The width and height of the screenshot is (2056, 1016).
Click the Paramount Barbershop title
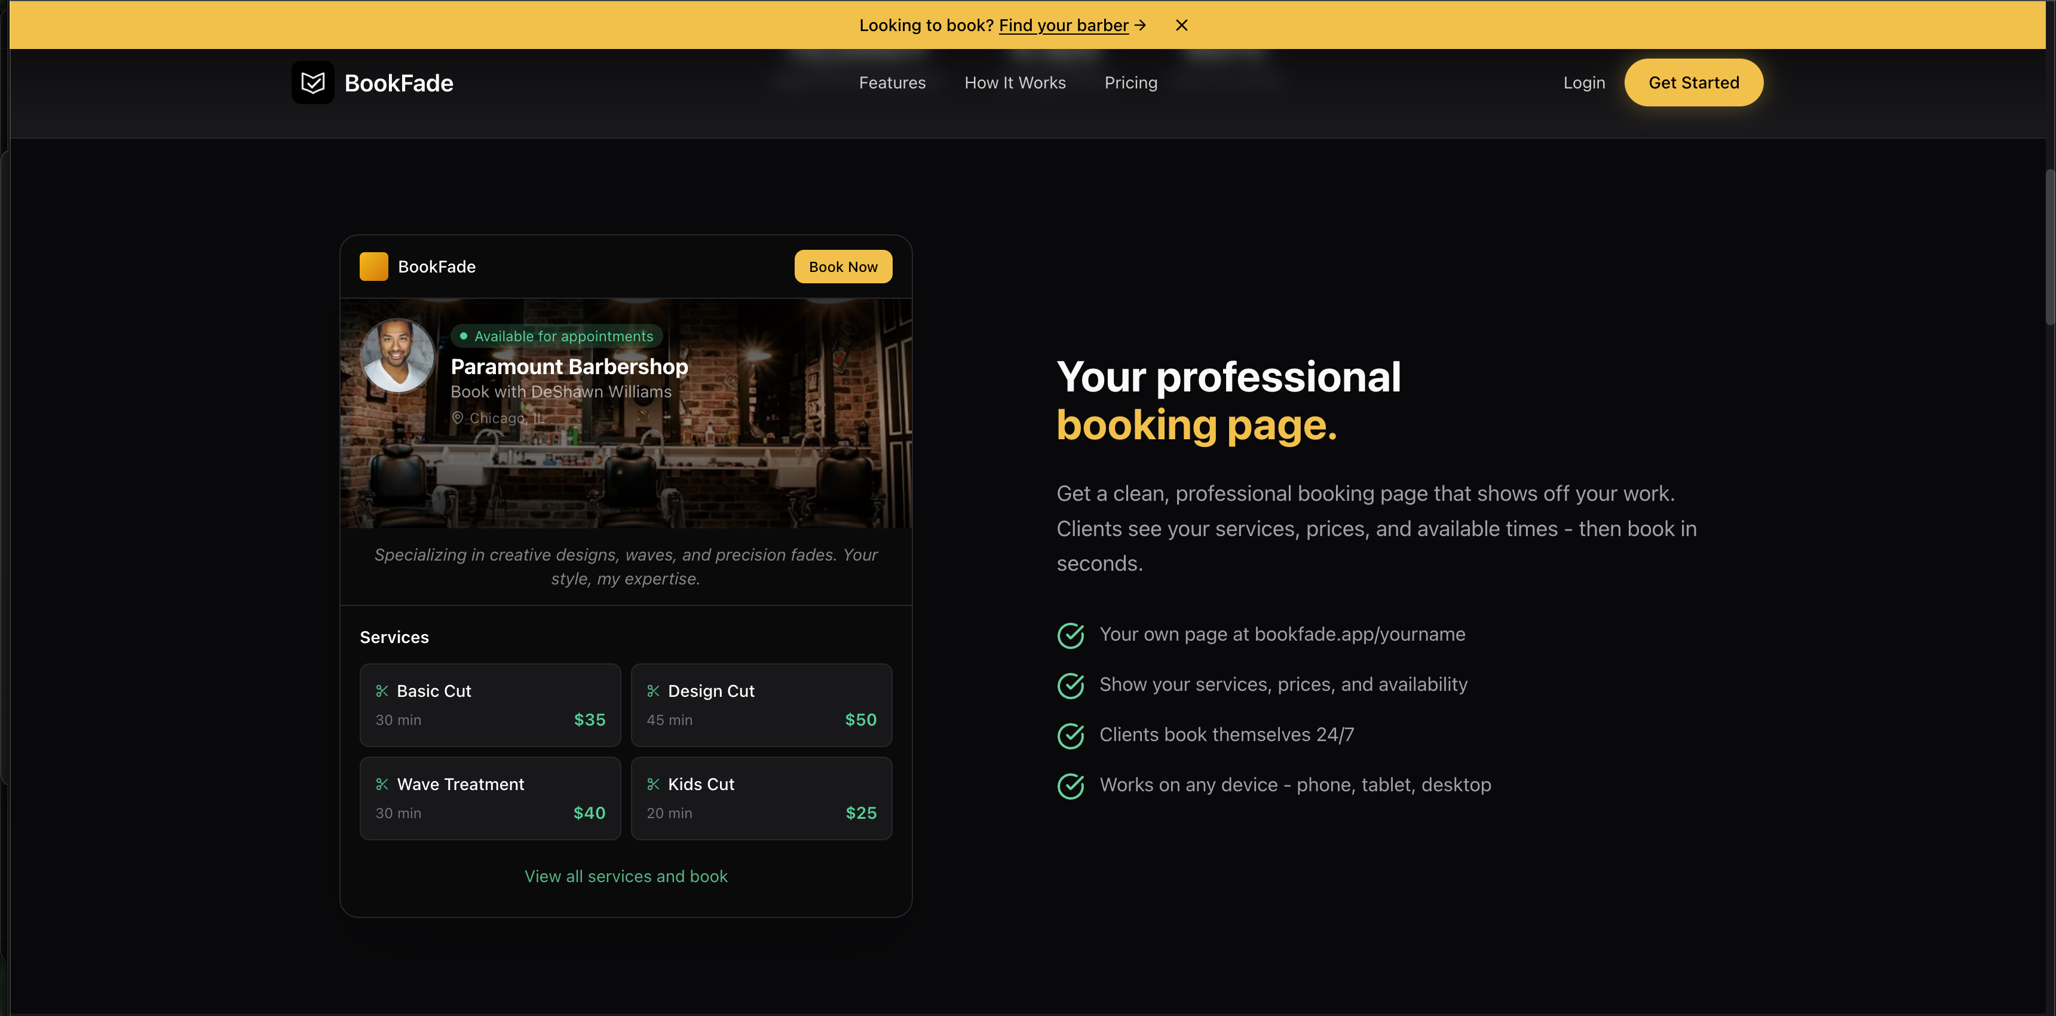pos(569,366)
